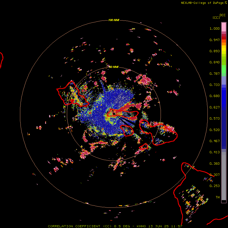Click the TH threshold label

(x=218, y=197)
